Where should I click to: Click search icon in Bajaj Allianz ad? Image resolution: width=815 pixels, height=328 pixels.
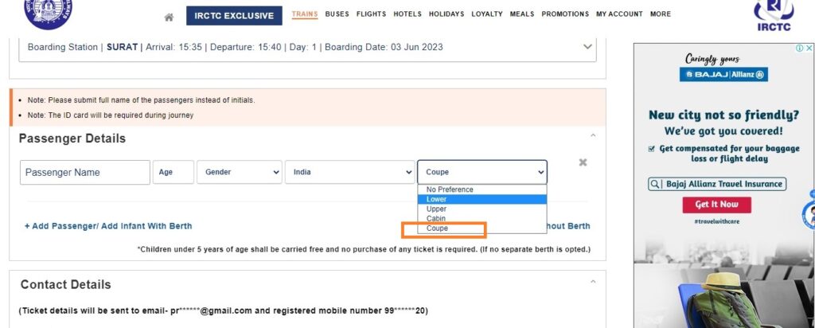(x=656, y=184)
